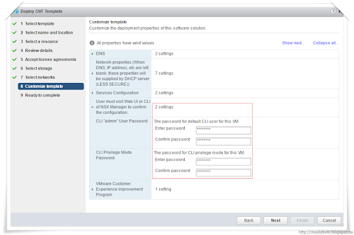Click the checkmark next to Select storage
The image size is (354, 235).
14,68
